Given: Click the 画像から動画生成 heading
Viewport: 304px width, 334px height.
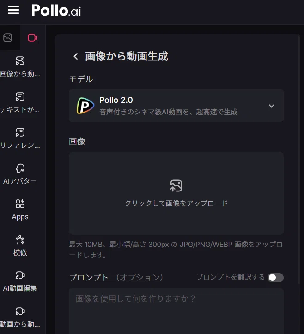Looking at the screenshot, I should (x=127, y=56).
